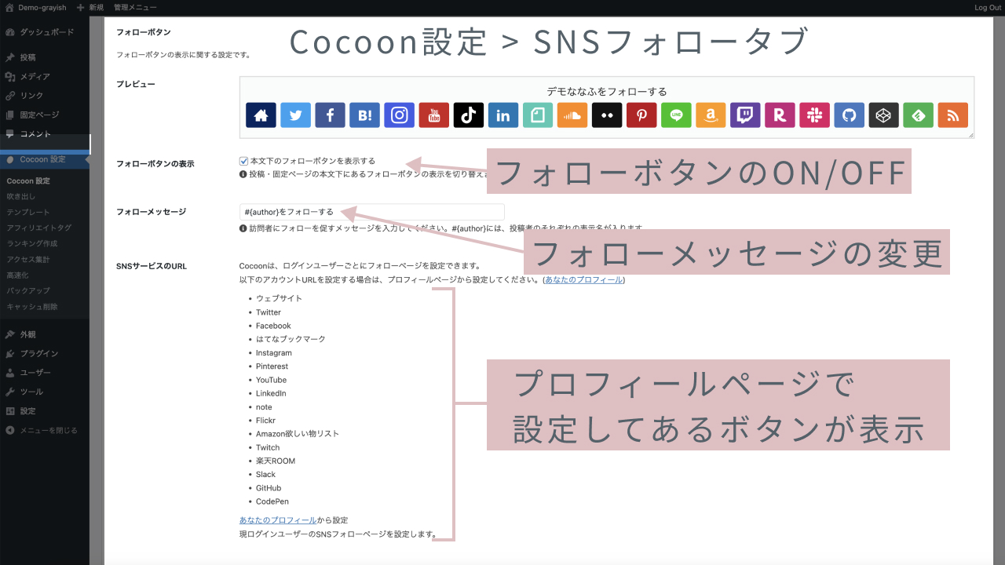Click the home website follow button in preview

coord(261,115)
